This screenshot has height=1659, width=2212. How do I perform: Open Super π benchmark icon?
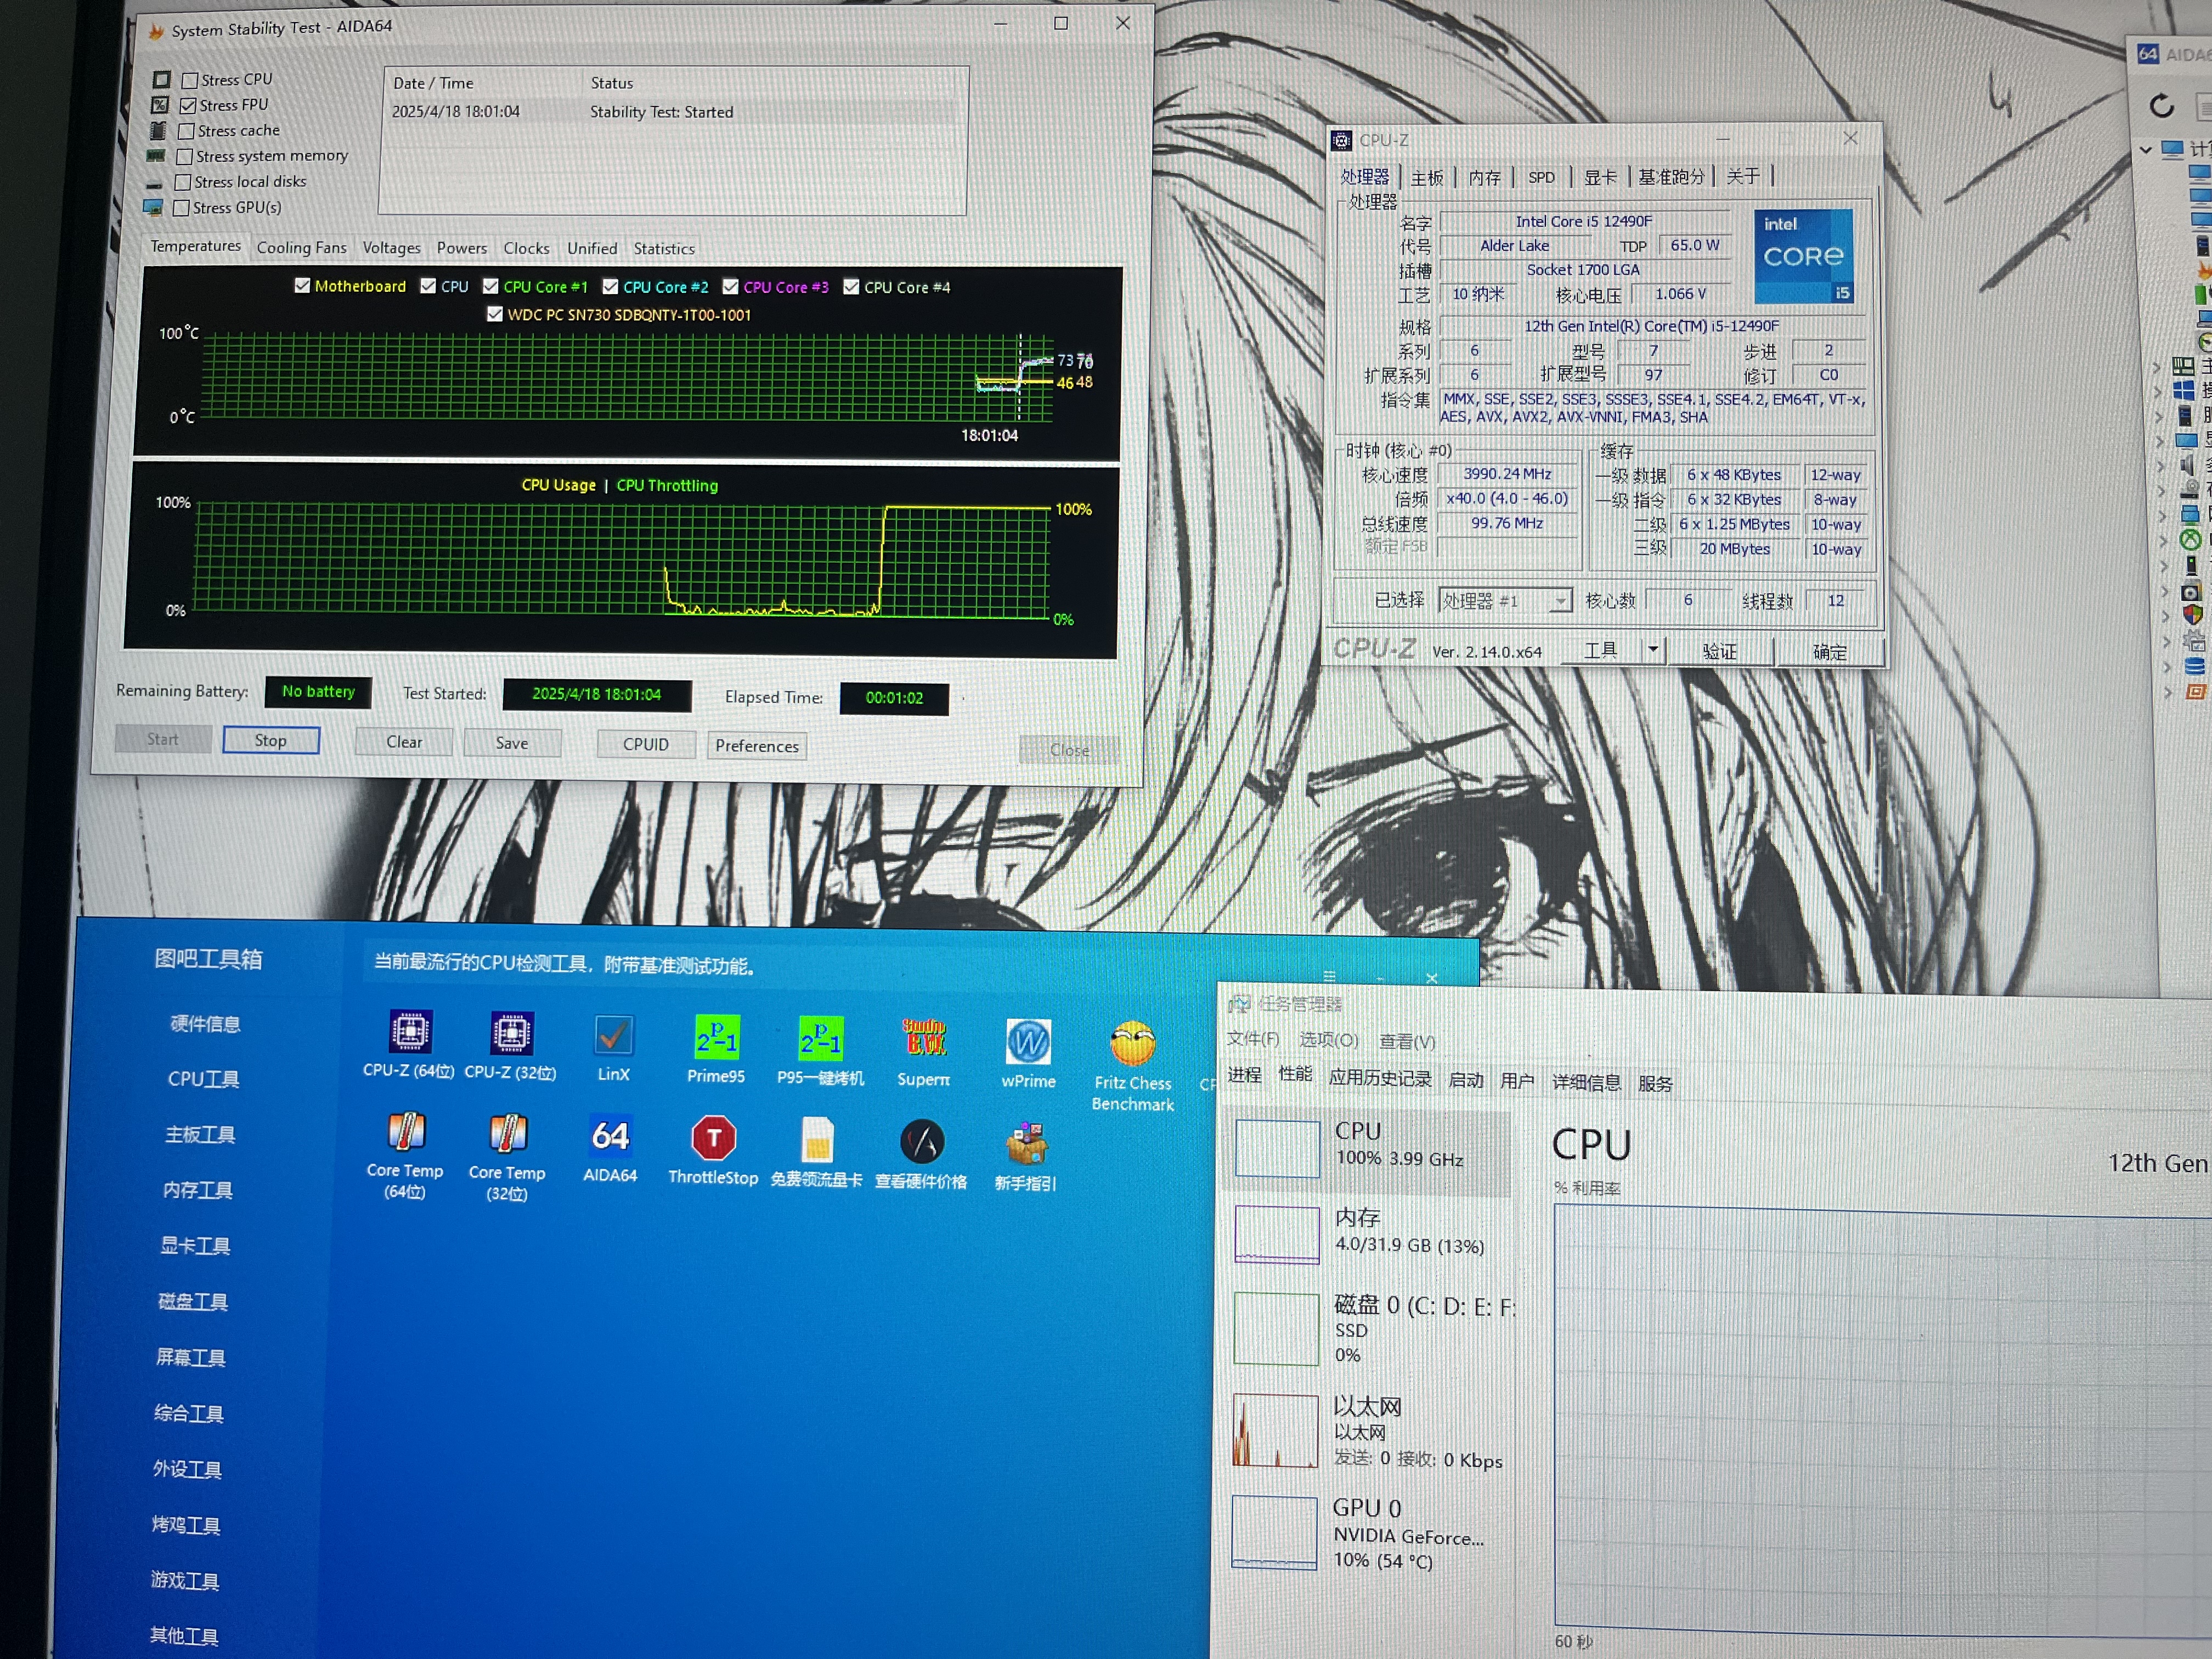(x=924, y=1052)
